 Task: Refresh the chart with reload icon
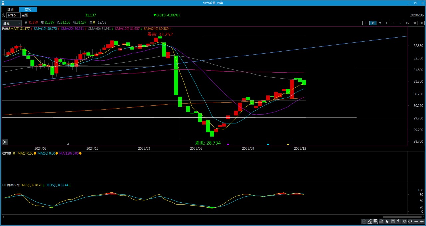tap(410, 221)
